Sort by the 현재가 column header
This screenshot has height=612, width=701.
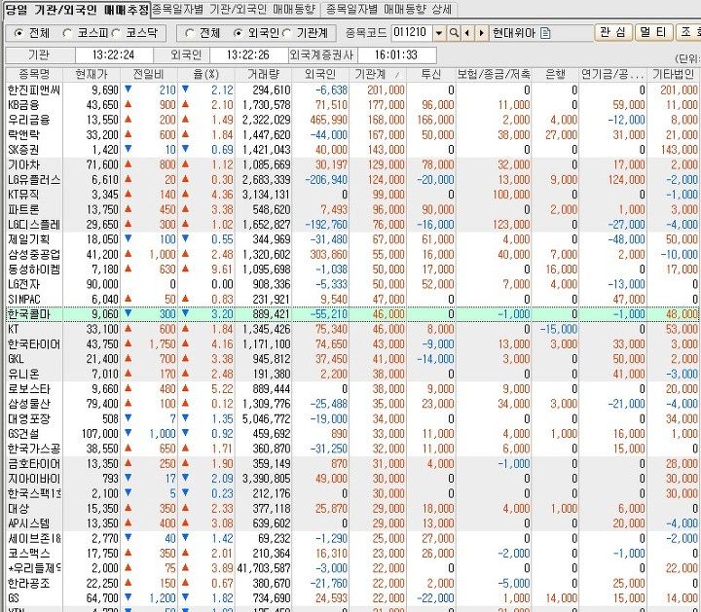pyautogui.click(x=92, y=74)
